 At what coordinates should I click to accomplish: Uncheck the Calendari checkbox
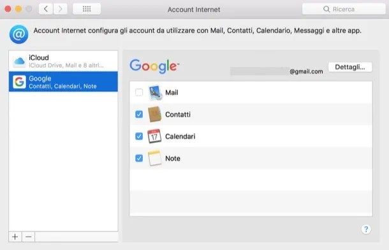tap(139, 136)
